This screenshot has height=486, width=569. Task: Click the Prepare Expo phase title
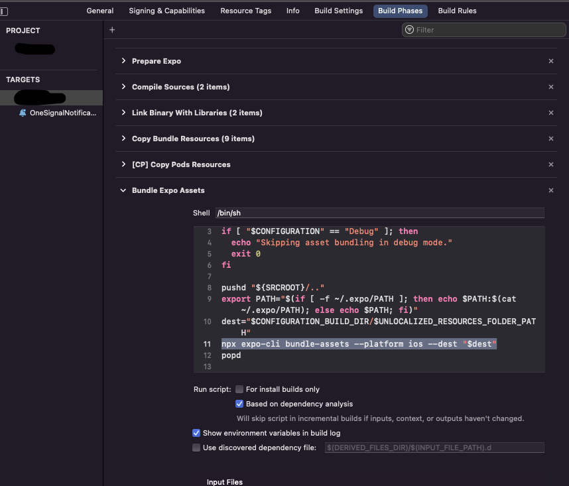click(157, 61)
